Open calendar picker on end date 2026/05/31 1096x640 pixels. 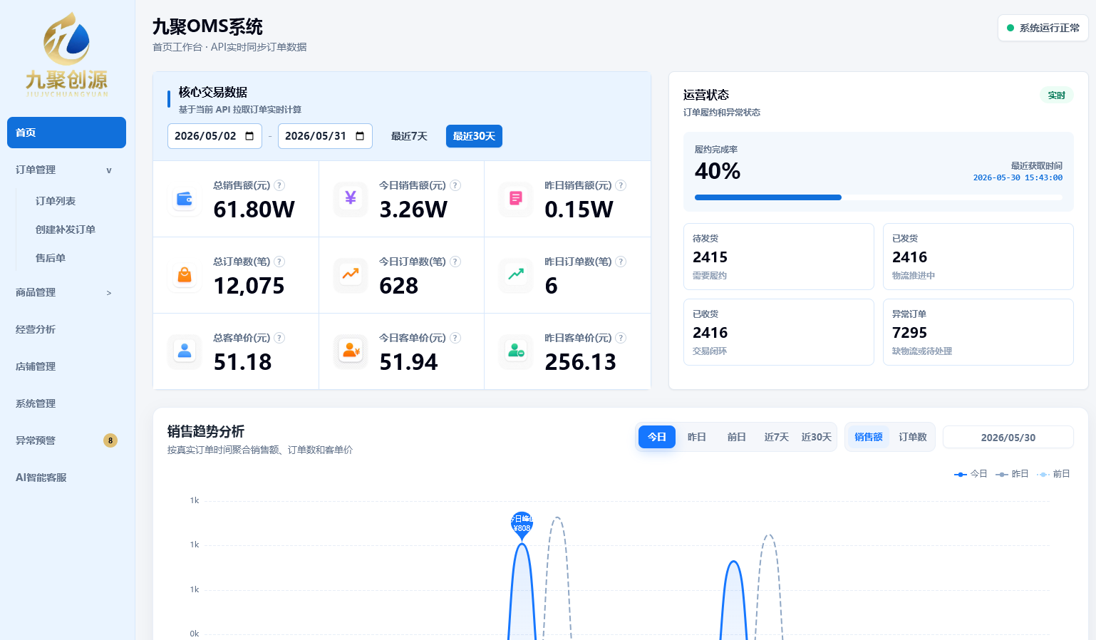[360, 136]
